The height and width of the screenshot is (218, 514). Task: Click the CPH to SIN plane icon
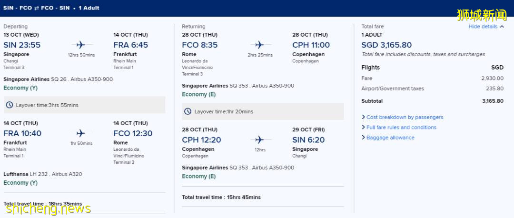tap(259, 139)
